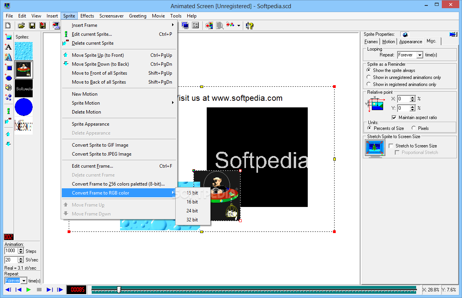This screenshot has width=462, height=298.
Task: Open the Effects menu
Action: tap(87, 16)
